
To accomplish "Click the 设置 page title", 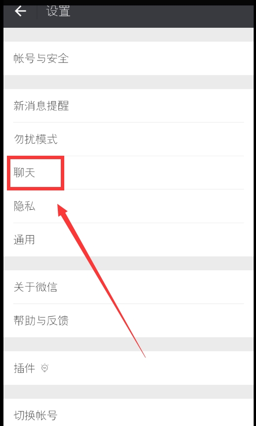I will 58,11.
